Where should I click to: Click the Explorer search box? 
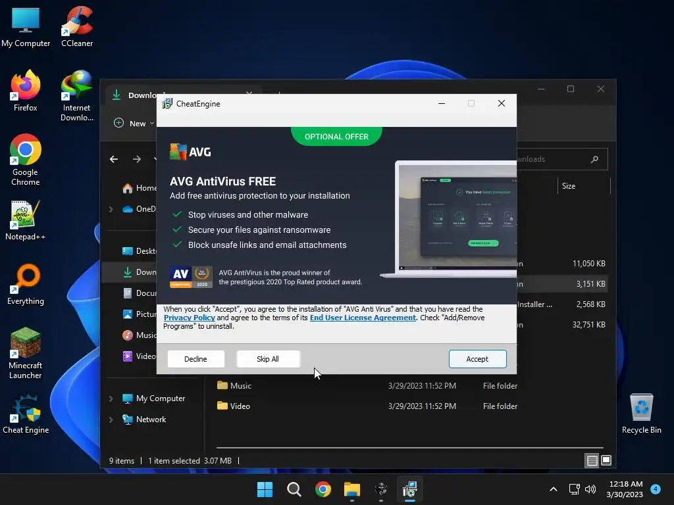click(x=562, y=159)
